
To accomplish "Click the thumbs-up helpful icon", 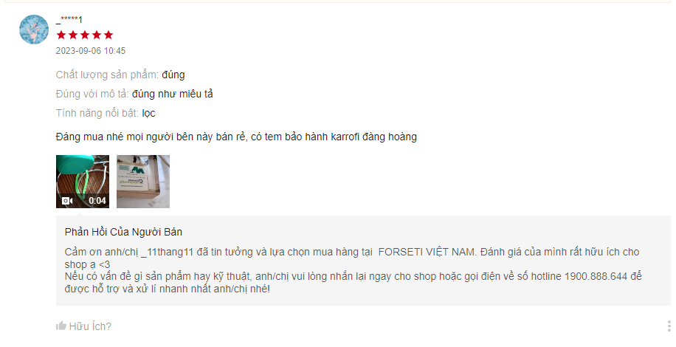I will click(x=61, y=326).
